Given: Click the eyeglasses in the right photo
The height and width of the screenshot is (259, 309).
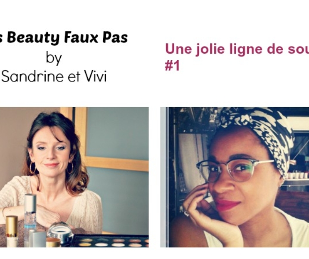Looking at the screenshot, I should tap(235, 170).
